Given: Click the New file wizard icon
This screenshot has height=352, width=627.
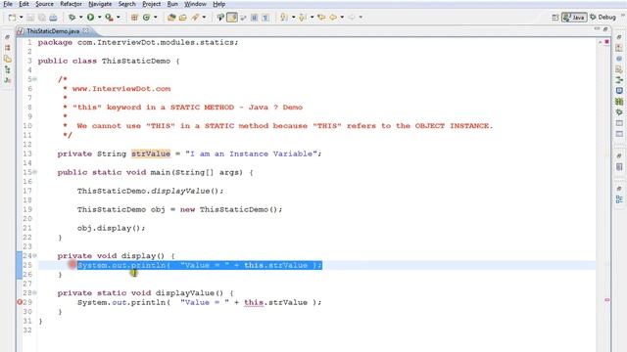Looking at the screenshot, I should [x=12, y=18].
